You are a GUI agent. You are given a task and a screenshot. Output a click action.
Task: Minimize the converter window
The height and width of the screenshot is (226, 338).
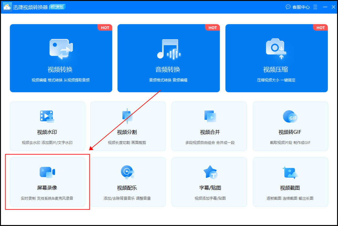[x=325, y=7]
